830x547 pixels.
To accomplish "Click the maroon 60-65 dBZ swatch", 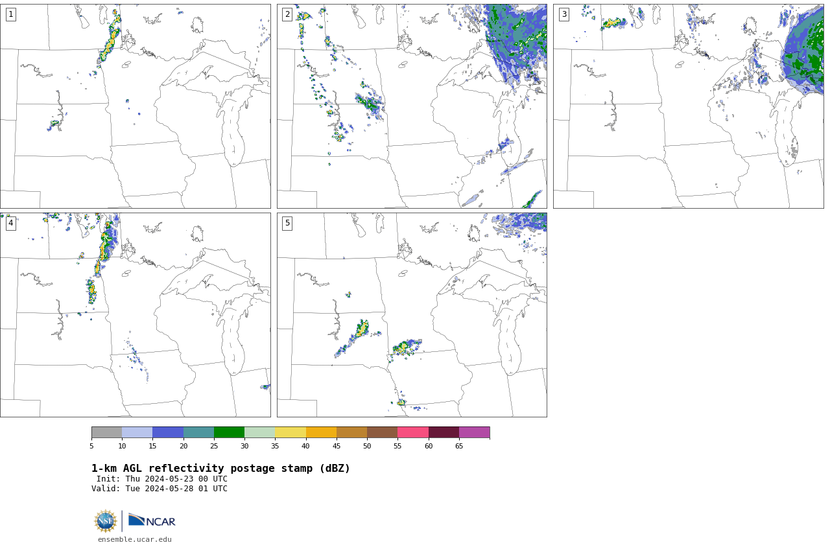I will (x=444, y=432).
